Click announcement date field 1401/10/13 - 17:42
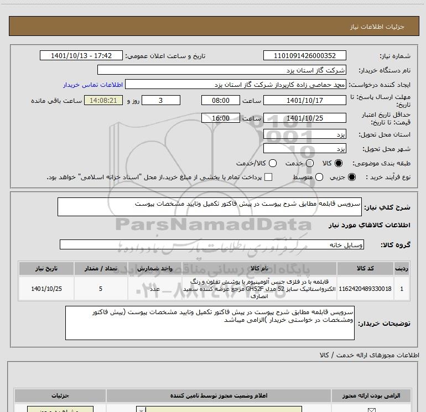The image size is (426, 412). tap(81, 55)
